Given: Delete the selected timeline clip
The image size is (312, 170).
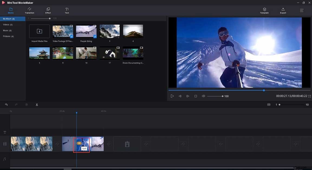Looking at the screenshot, I should 26,105.
